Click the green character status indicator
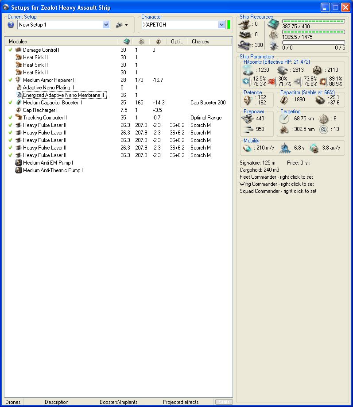 229,25
